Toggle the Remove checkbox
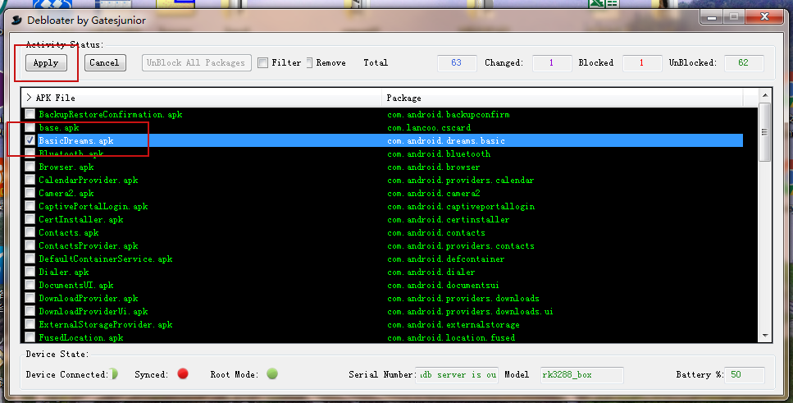The width and height of the screenshot is (793, 403). 309,62
